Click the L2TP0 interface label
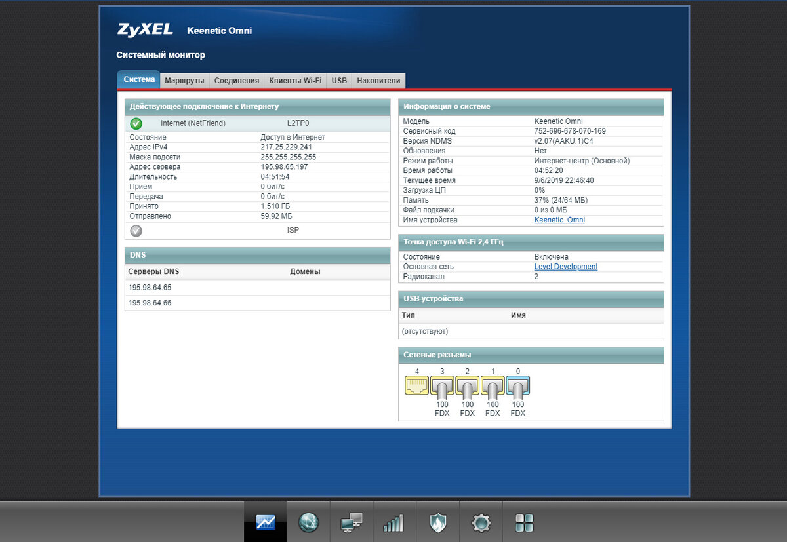This screenshot has height=542, width=787. [x=298, y=123]
